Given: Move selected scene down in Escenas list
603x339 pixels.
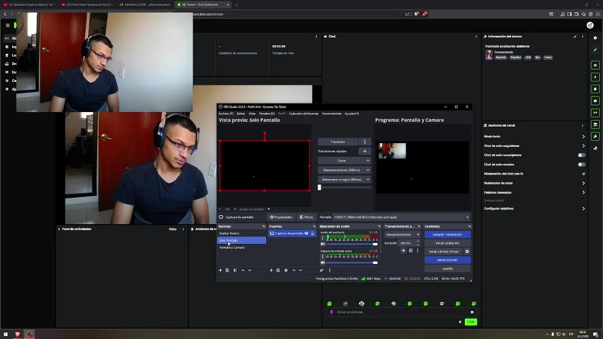Looking at the screenshot, I should pyautogui.click(x=250, y=270).
